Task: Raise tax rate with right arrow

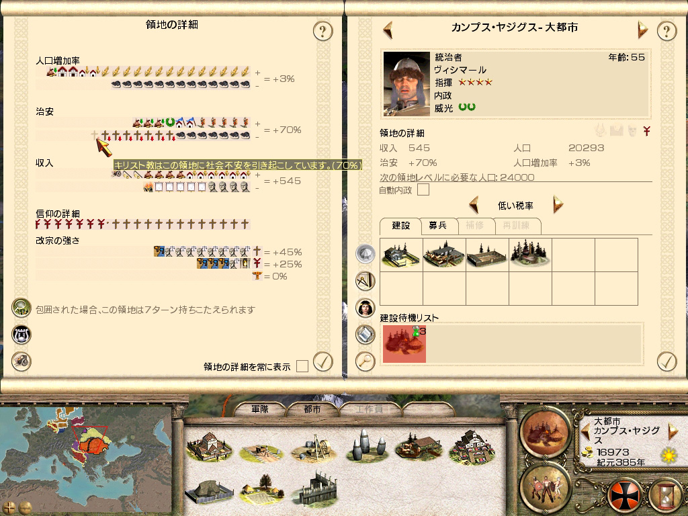Action: tap(558, 205)
